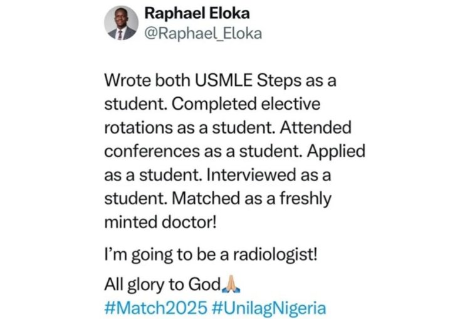Click the word Wrote starting the tweet
The height and width of the screenshot is (319, 470).
(123, 82)
